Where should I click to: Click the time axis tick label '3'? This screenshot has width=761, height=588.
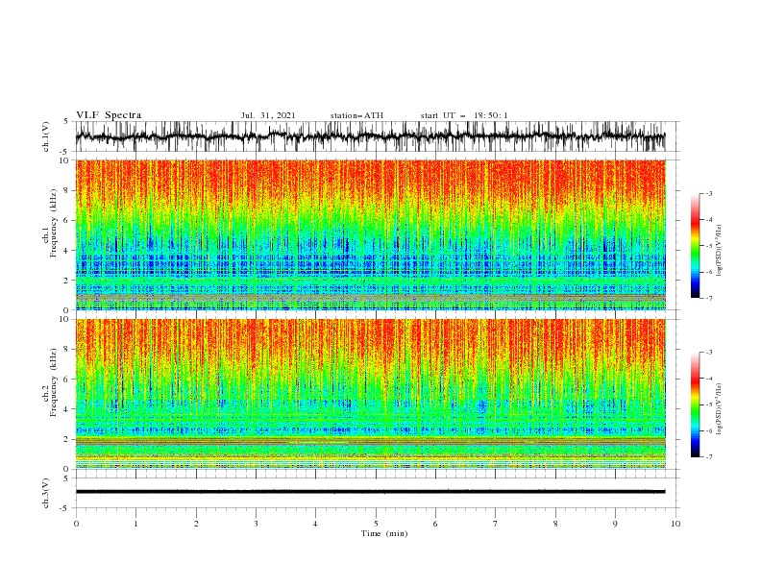click(256, 524)
